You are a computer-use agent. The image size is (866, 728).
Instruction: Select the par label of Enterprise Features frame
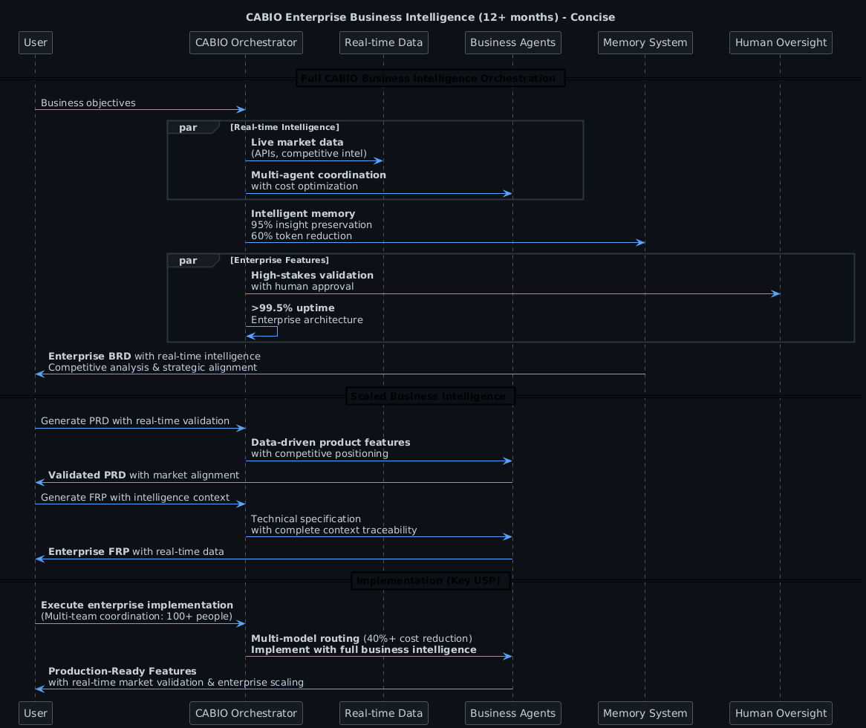pyautogui.click(x=188, y=261)
